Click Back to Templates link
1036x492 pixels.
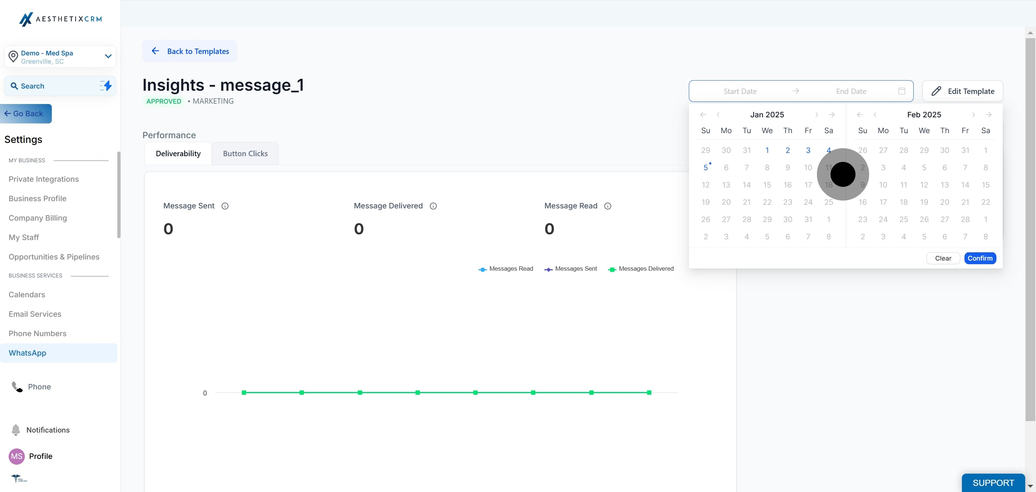(x=190, y=51)
